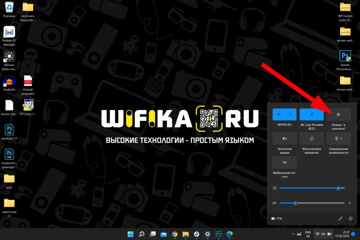Viewport: 360px width, 240px height.
Task: Enable airplane mode (Режим в самолете)
Action: pos(339,115)
